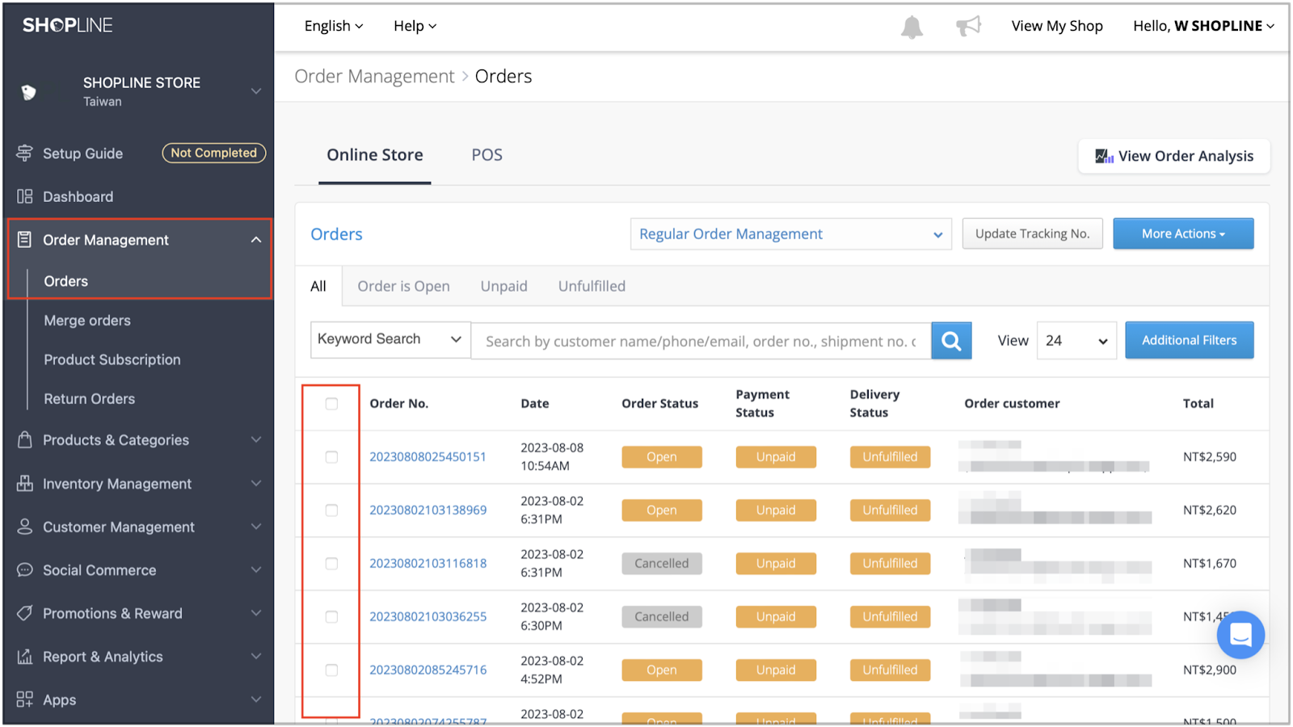Expand Customer Management menu
This screenshot has height=727, width=1293.
256,527
